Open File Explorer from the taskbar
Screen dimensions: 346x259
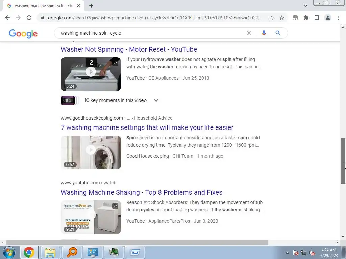pos(50,252)
